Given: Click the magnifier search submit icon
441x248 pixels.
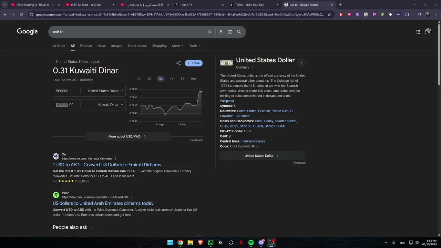Looking at the screenshot, I should coord(239,32).
